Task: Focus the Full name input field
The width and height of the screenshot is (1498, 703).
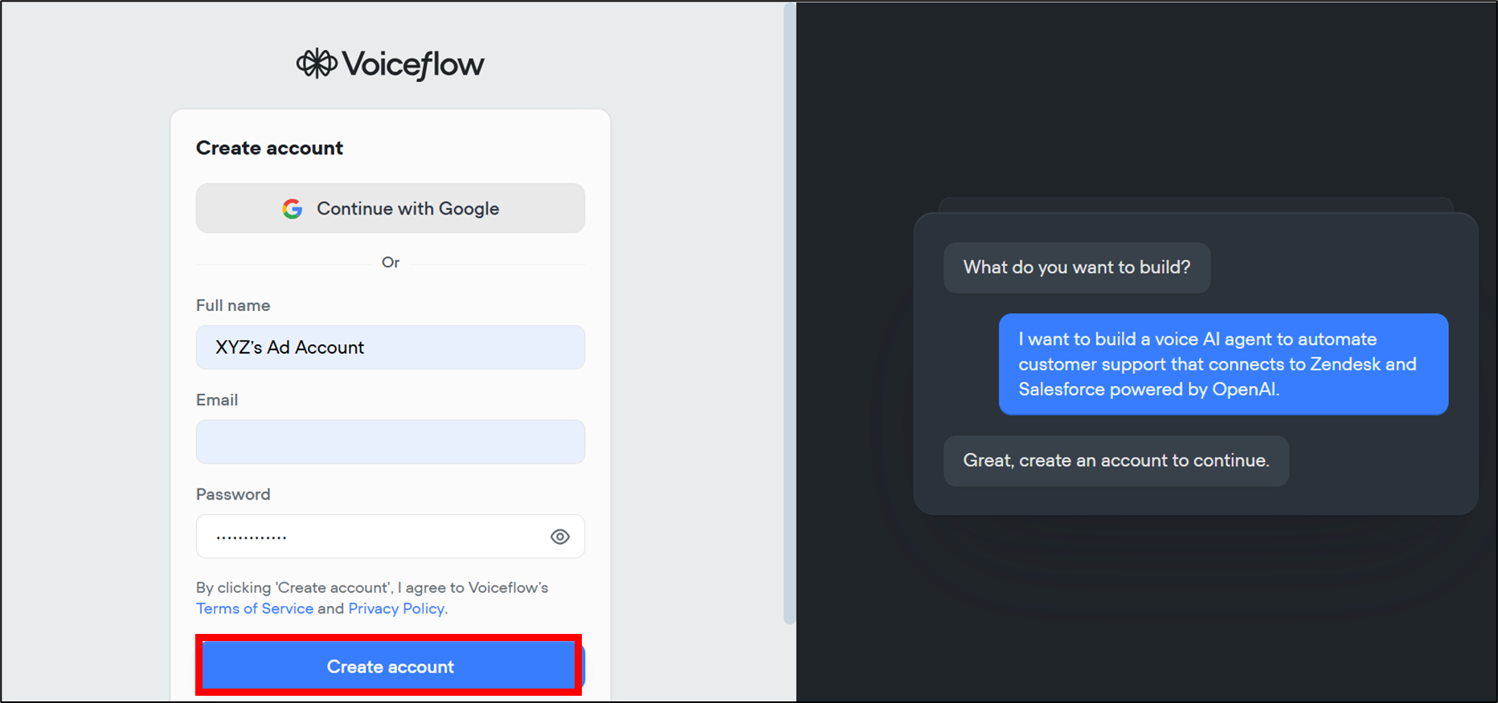Action: pyautogui.click(x=390, y=347)
